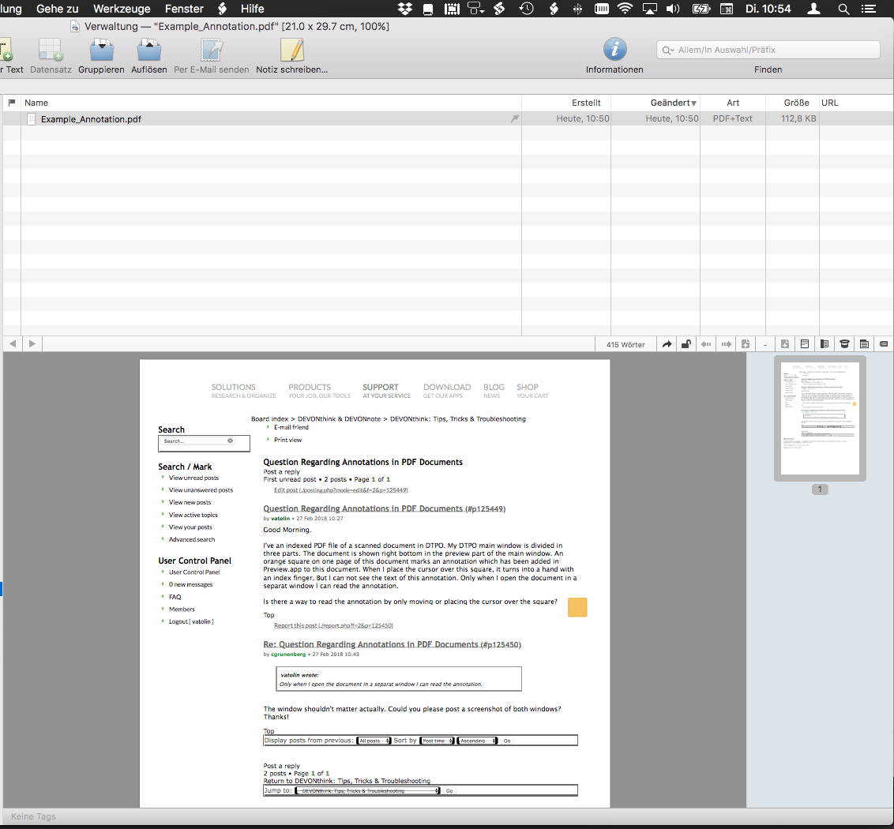Open the Time Machine menu bar icon
Image resolution: width=894 pixels, height=829 pixels.
[x=526, y=9]
